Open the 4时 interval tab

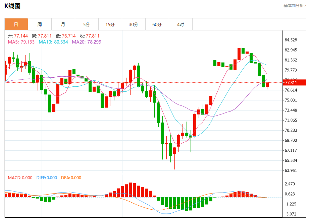click(x=180, y=24)
